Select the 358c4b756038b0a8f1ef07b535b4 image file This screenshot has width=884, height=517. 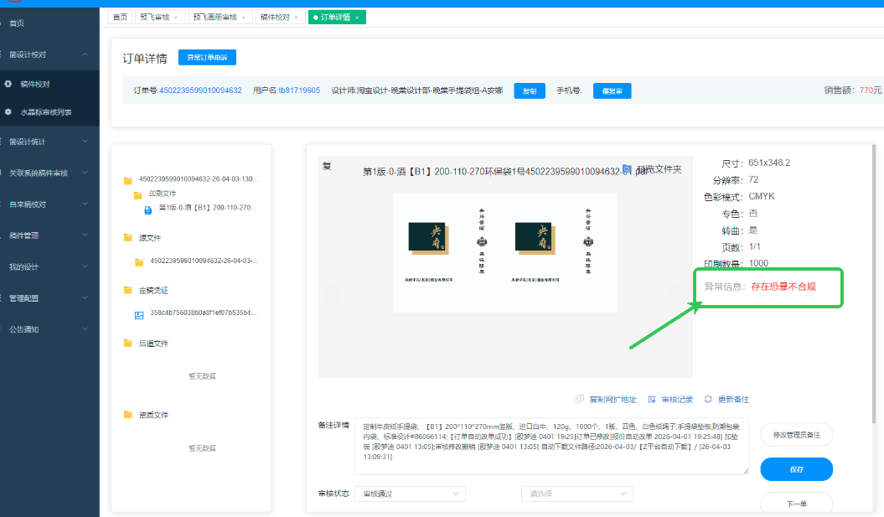tap(204, 313)
